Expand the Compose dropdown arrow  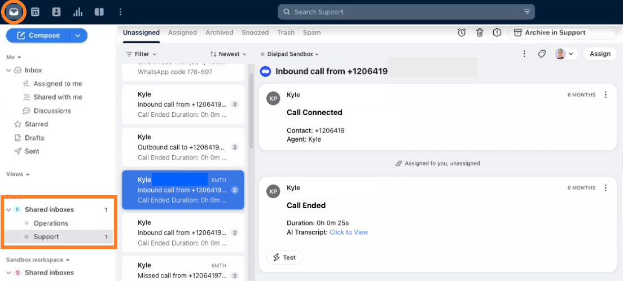point(78,36)
